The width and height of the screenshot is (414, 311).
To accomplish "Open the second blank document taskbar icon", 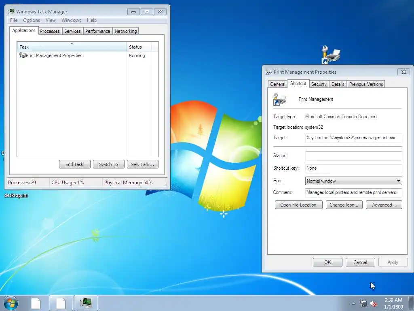I will click(x=61, y=303).
